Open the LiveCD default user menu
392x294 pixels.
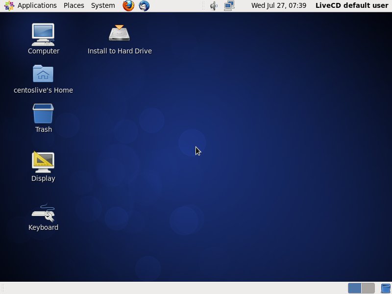(352, 5)
